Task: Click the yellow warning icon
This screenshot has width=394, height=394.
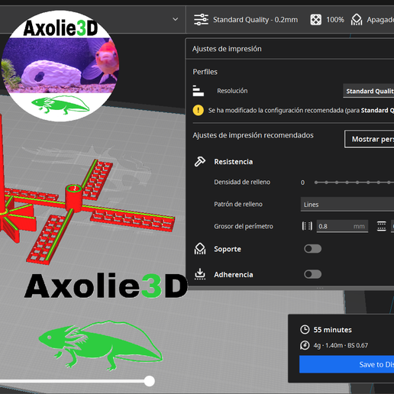Action: [199, 110]
